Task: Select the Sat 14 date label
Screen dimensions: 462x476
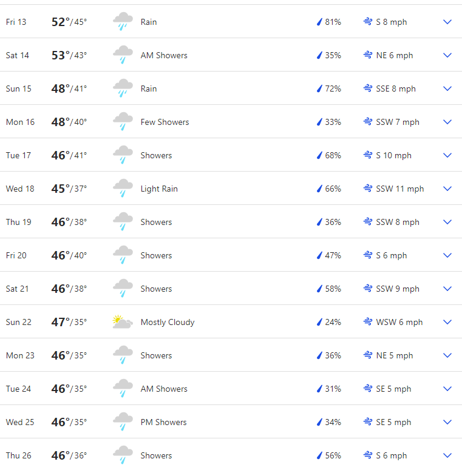Action: 18,55
